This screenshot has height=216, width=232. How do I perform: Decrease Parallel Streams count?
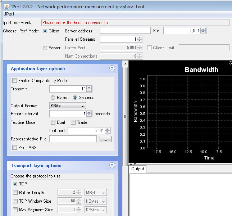tap(140, 41)
